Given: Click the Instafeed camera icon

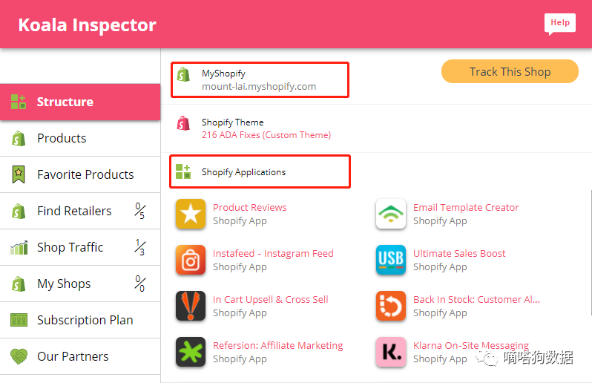Looking at the screenshot, I should pos(191,260).
